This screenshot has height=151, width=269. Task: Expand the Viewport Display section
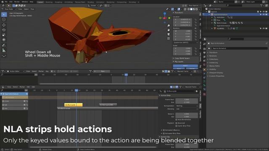pyautogui.click(x=216, y=73)
